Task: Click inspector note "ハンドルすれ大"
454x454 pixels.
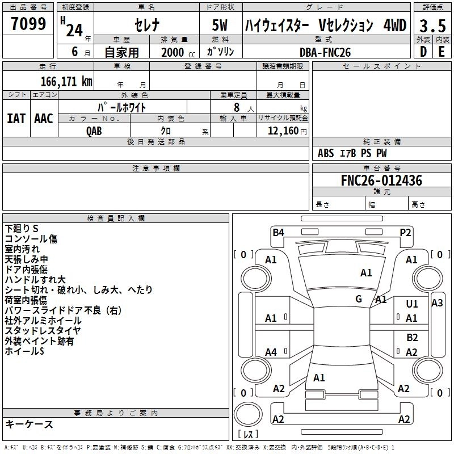Action: [x=35, y=279]
